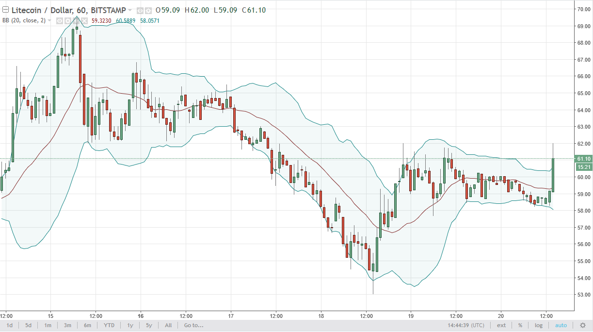
Task: Select the 5d time range
Action: click(29, 325)
